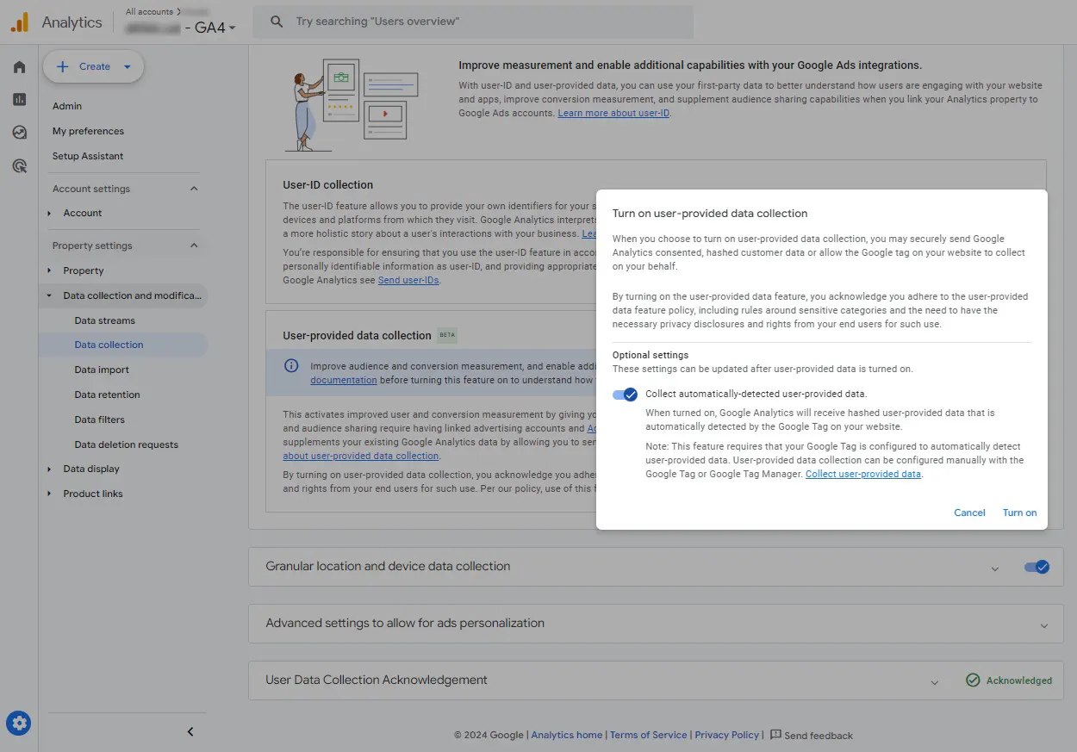Open the Create dropdown button

[93, 66]
